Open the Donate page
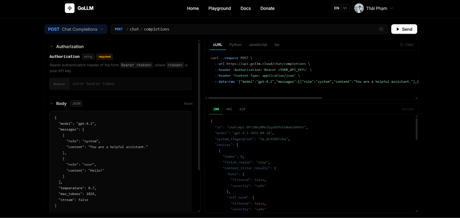This screenshot has width=460, height=218. [x=268, y=8]
